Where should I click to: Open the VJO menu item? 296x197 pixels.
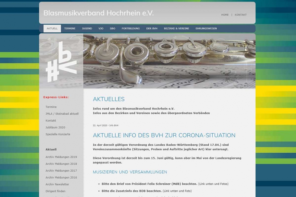click(101, 28)
